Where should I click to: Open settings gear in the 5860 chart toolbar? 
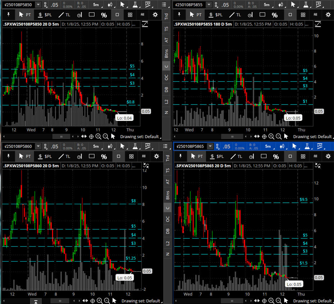click(x=156, y=156)
